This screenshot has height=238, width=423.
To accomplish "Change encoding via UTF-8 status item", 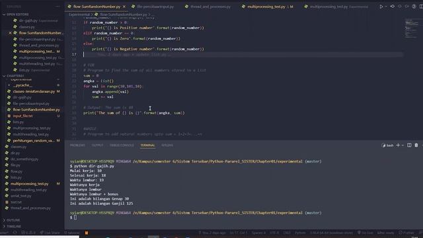I will 274,233.
